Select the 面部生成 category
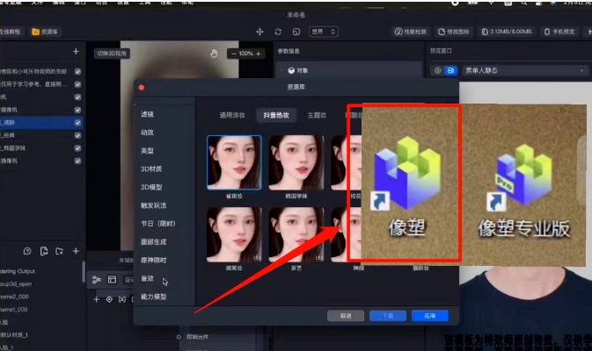Viewport: 592px width, 351px height. tap(153, 242)
